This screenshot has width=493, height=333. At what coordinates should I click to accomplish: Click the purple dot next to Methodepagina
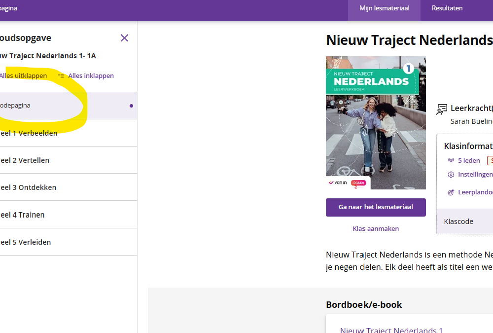pyautogui.click(x=131, y=106)
